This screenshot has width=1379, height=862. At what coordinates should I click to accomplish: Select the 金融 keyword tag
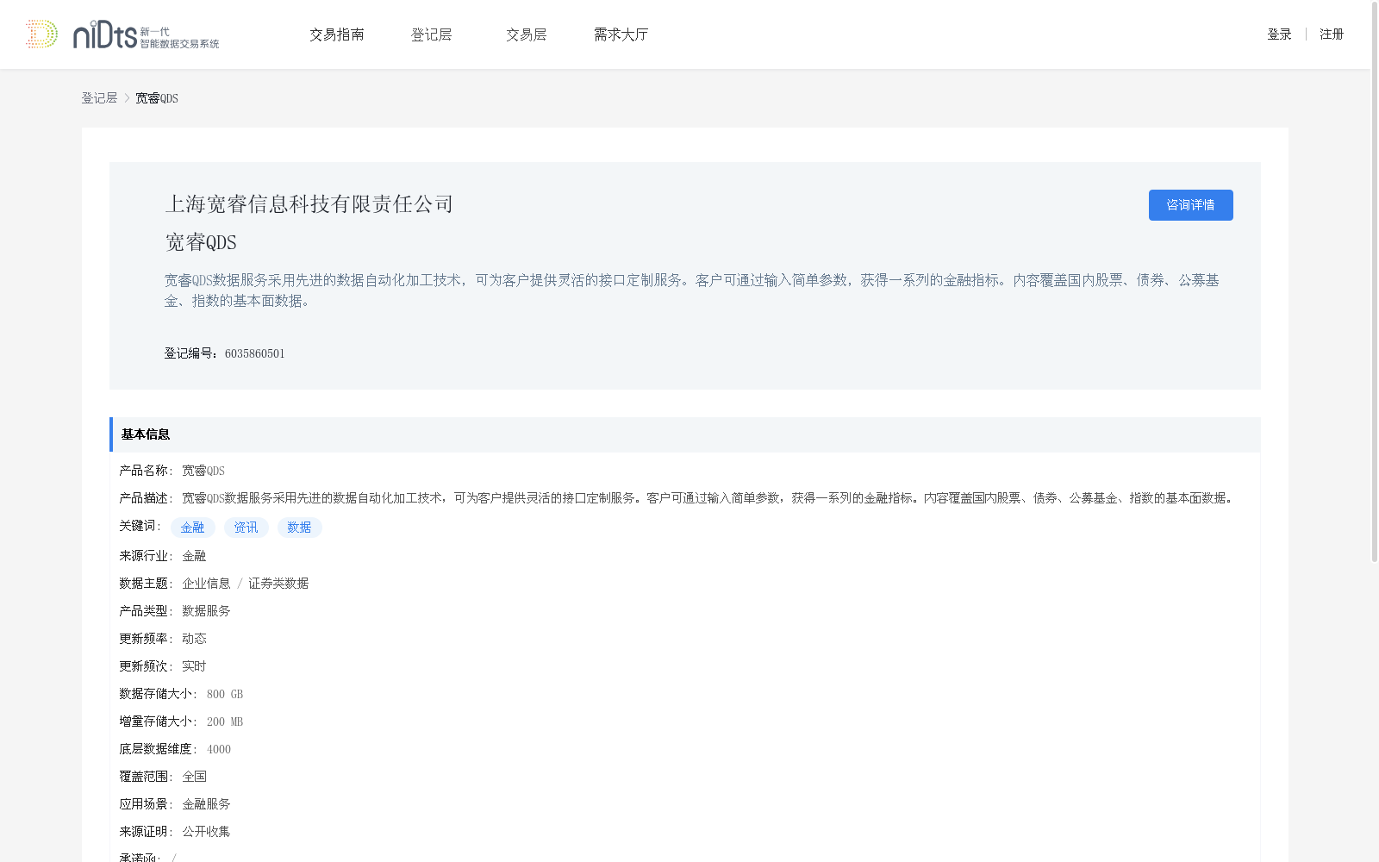point(193,528)
